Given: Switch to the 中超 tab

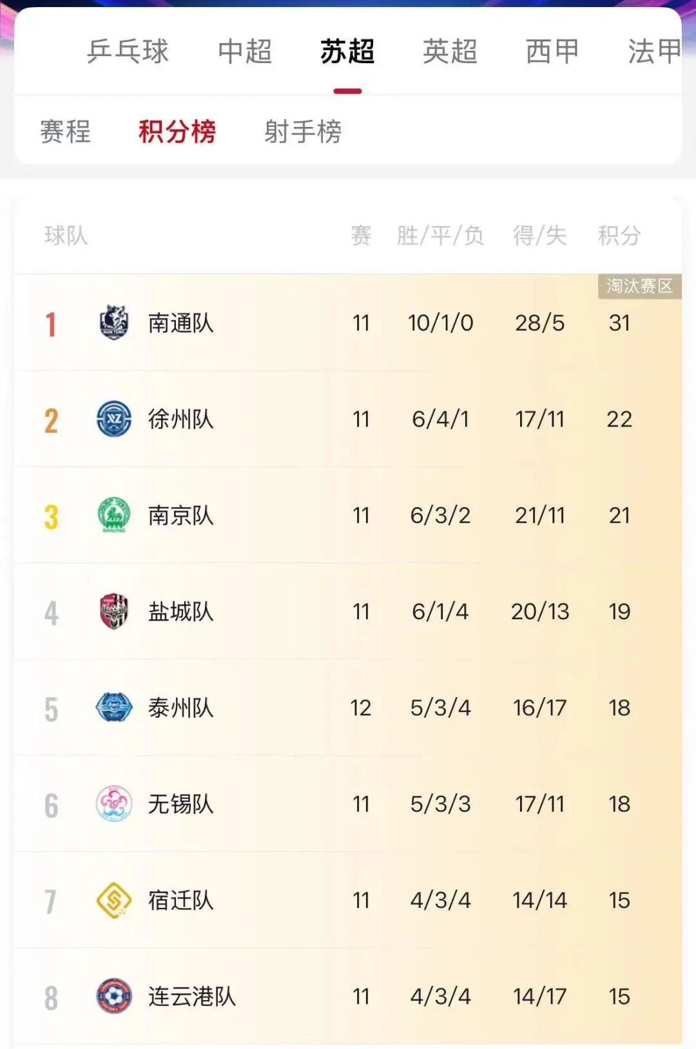Looking at the screenshot, I should click(245, 52).
